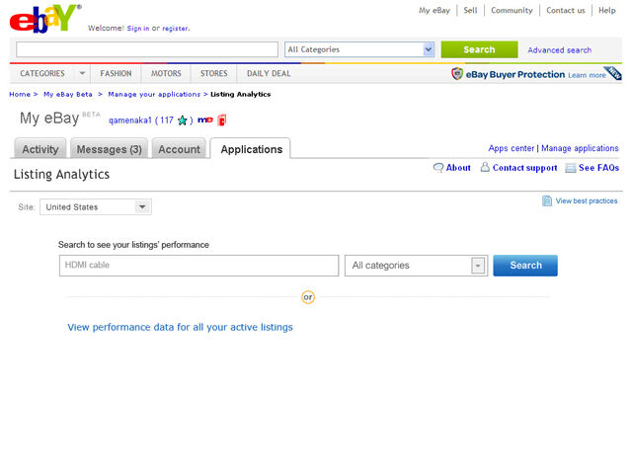
Task: Switch to the Activity tab
Action: [40, 149]
